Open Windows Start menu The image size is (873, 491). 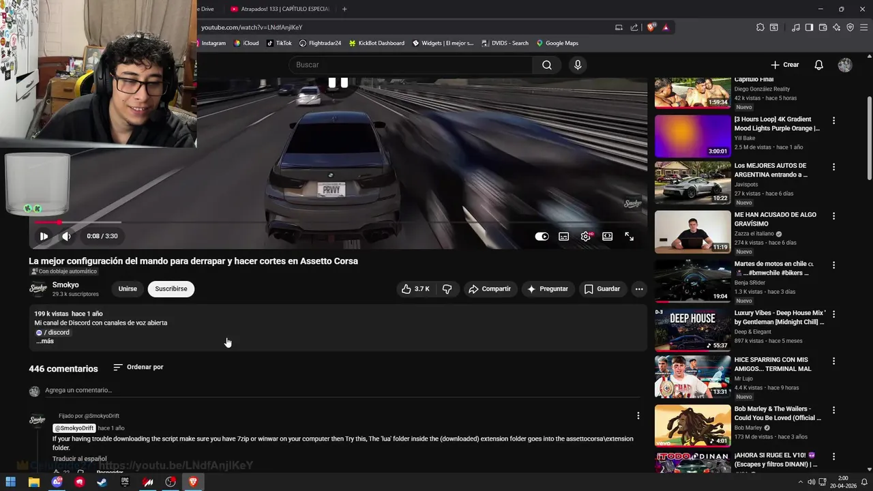tap(11, 482)
